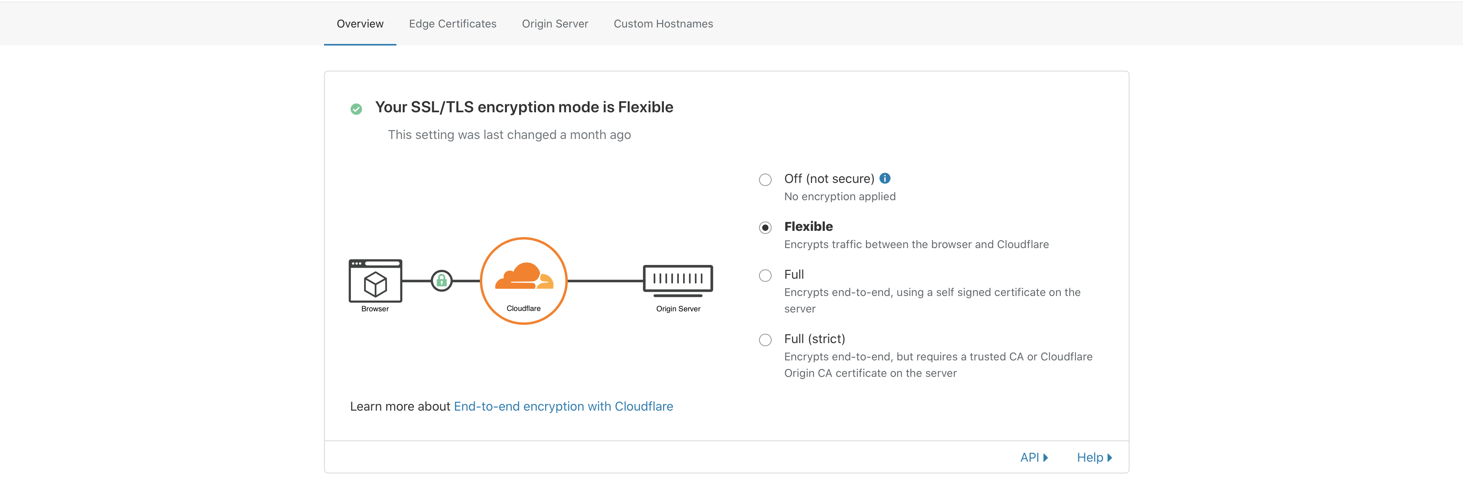Open the Origin Server tab

[x=555, y=24]
